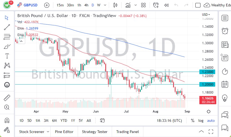Switch to the Strategy Tester tab

click(x=95, y=132)
